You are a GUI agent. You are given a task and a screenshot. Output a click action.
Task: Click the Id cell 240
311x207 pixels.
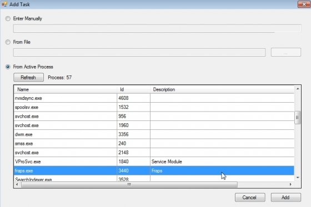click(133, 144)
